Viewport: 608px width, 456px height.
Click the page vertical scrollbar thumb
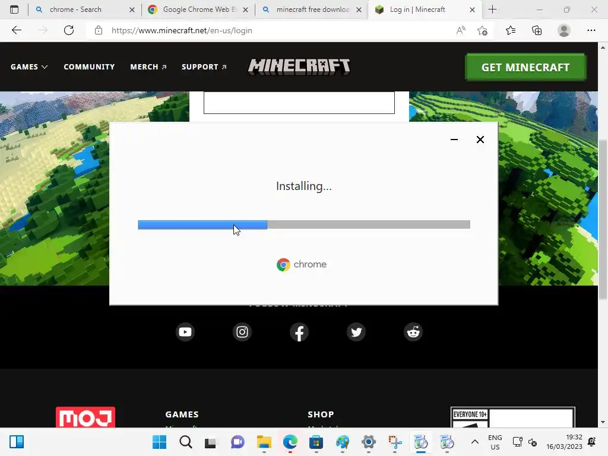click(x=603, y=219)
